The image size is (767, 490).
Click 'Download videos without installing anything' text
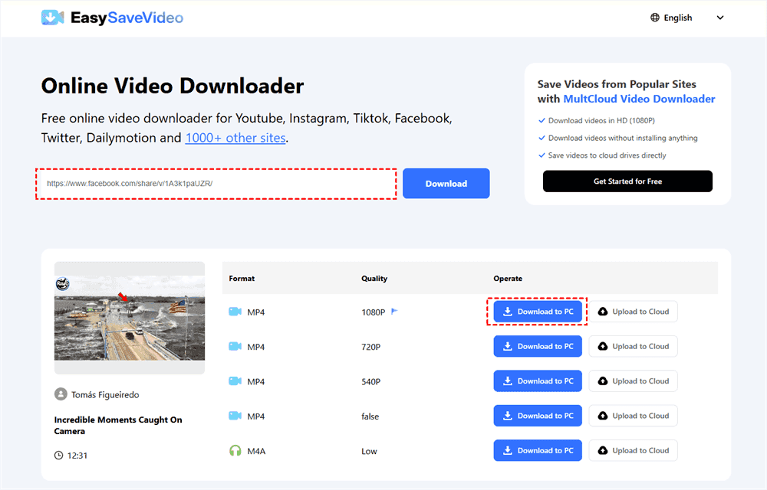[623, 138]
